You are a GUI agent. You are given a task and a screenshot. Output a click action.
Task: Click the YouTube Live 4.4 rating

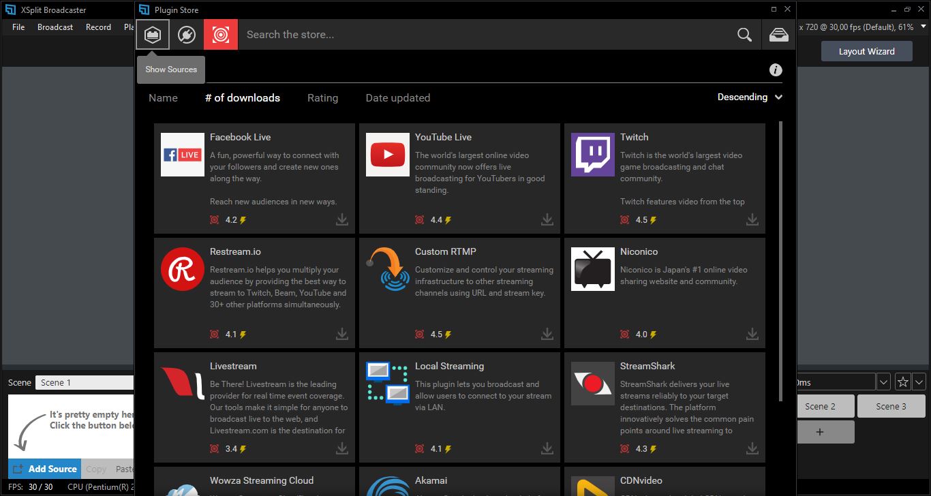tap(436, 220)
